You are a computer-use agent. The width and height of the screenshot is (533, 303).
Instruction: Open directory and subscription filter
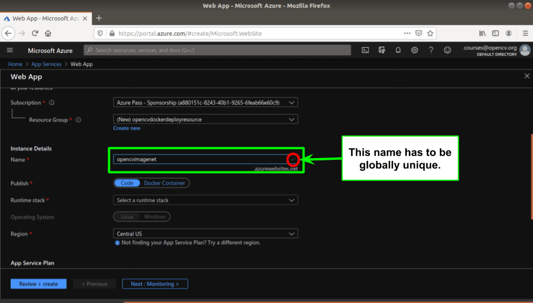tap(382, 50)
